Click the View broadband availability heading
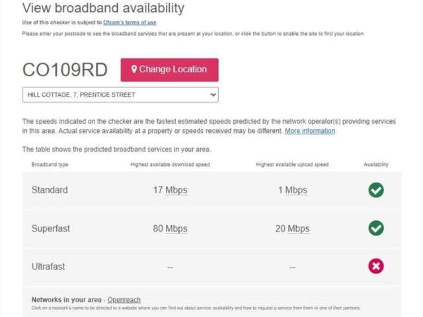The image size is (423, 317). point(103,9)
